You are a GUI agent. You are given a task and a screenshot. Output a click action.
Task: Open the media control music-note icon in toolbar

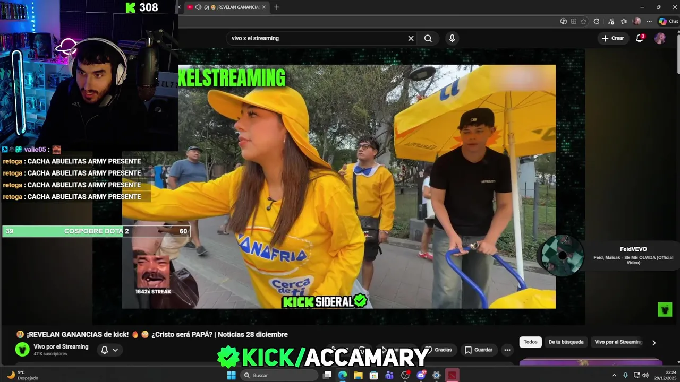(x=610, y=21)
